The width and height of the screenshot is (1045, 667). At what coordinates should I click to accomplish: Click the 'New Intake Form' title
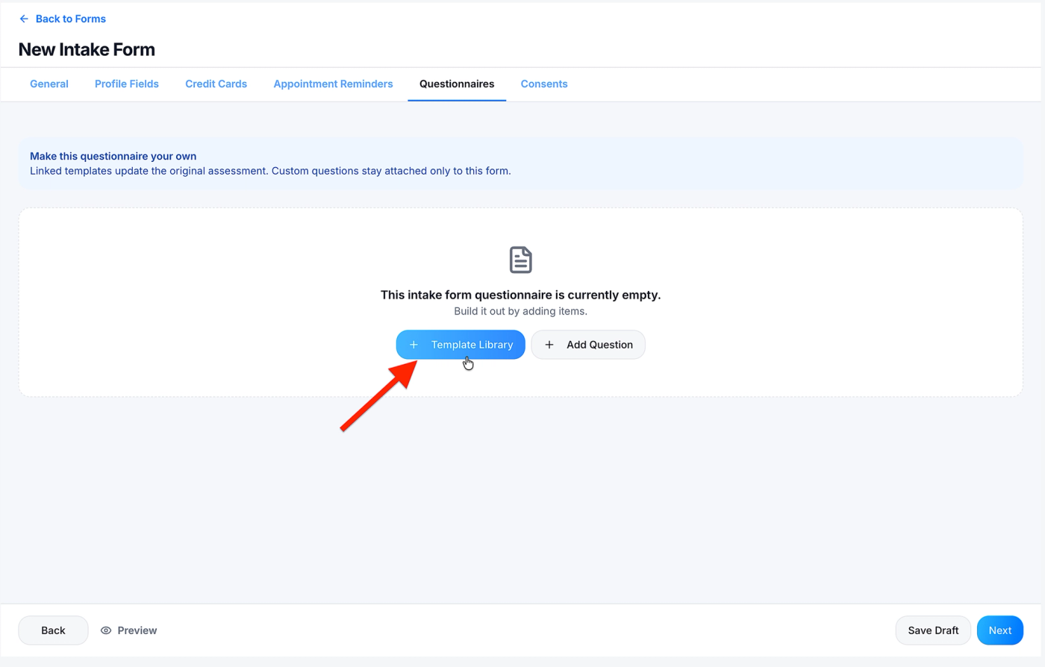[87, 50]
